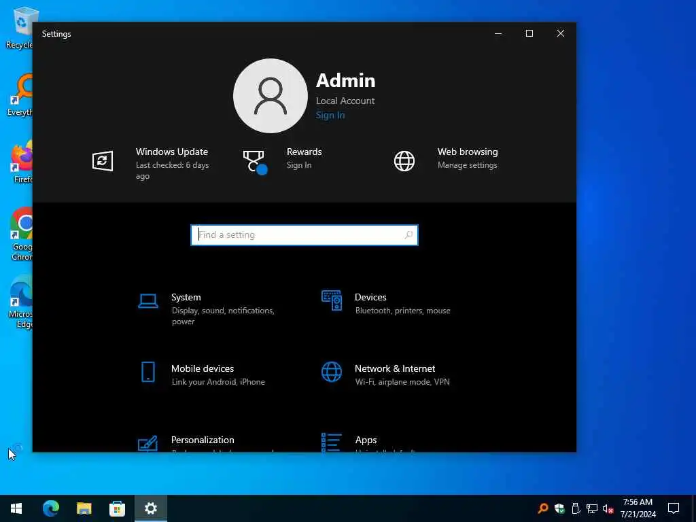
Task: Open the notification center icon
Action: [x=674, y=508]
